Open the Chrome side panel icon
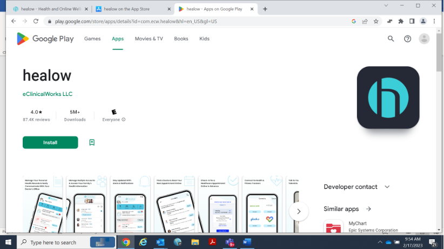The width and height of the screenshot is (444, 249). coord(412,21)
